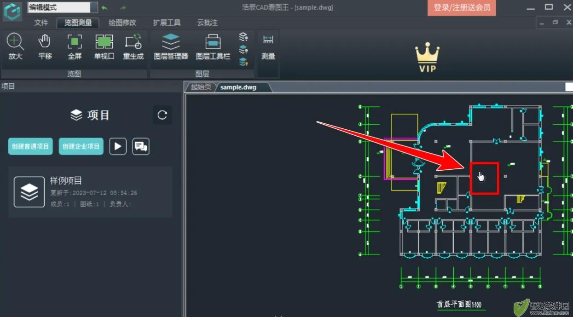Click the undo arrow in title bar
This screenshot has height=317, width=573.
coord(104,8)
